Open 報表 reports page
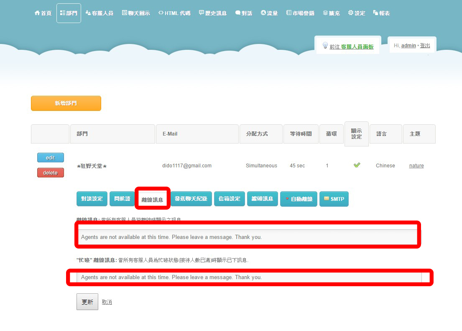Screen dimensions: 462x331 pos(382,13)
